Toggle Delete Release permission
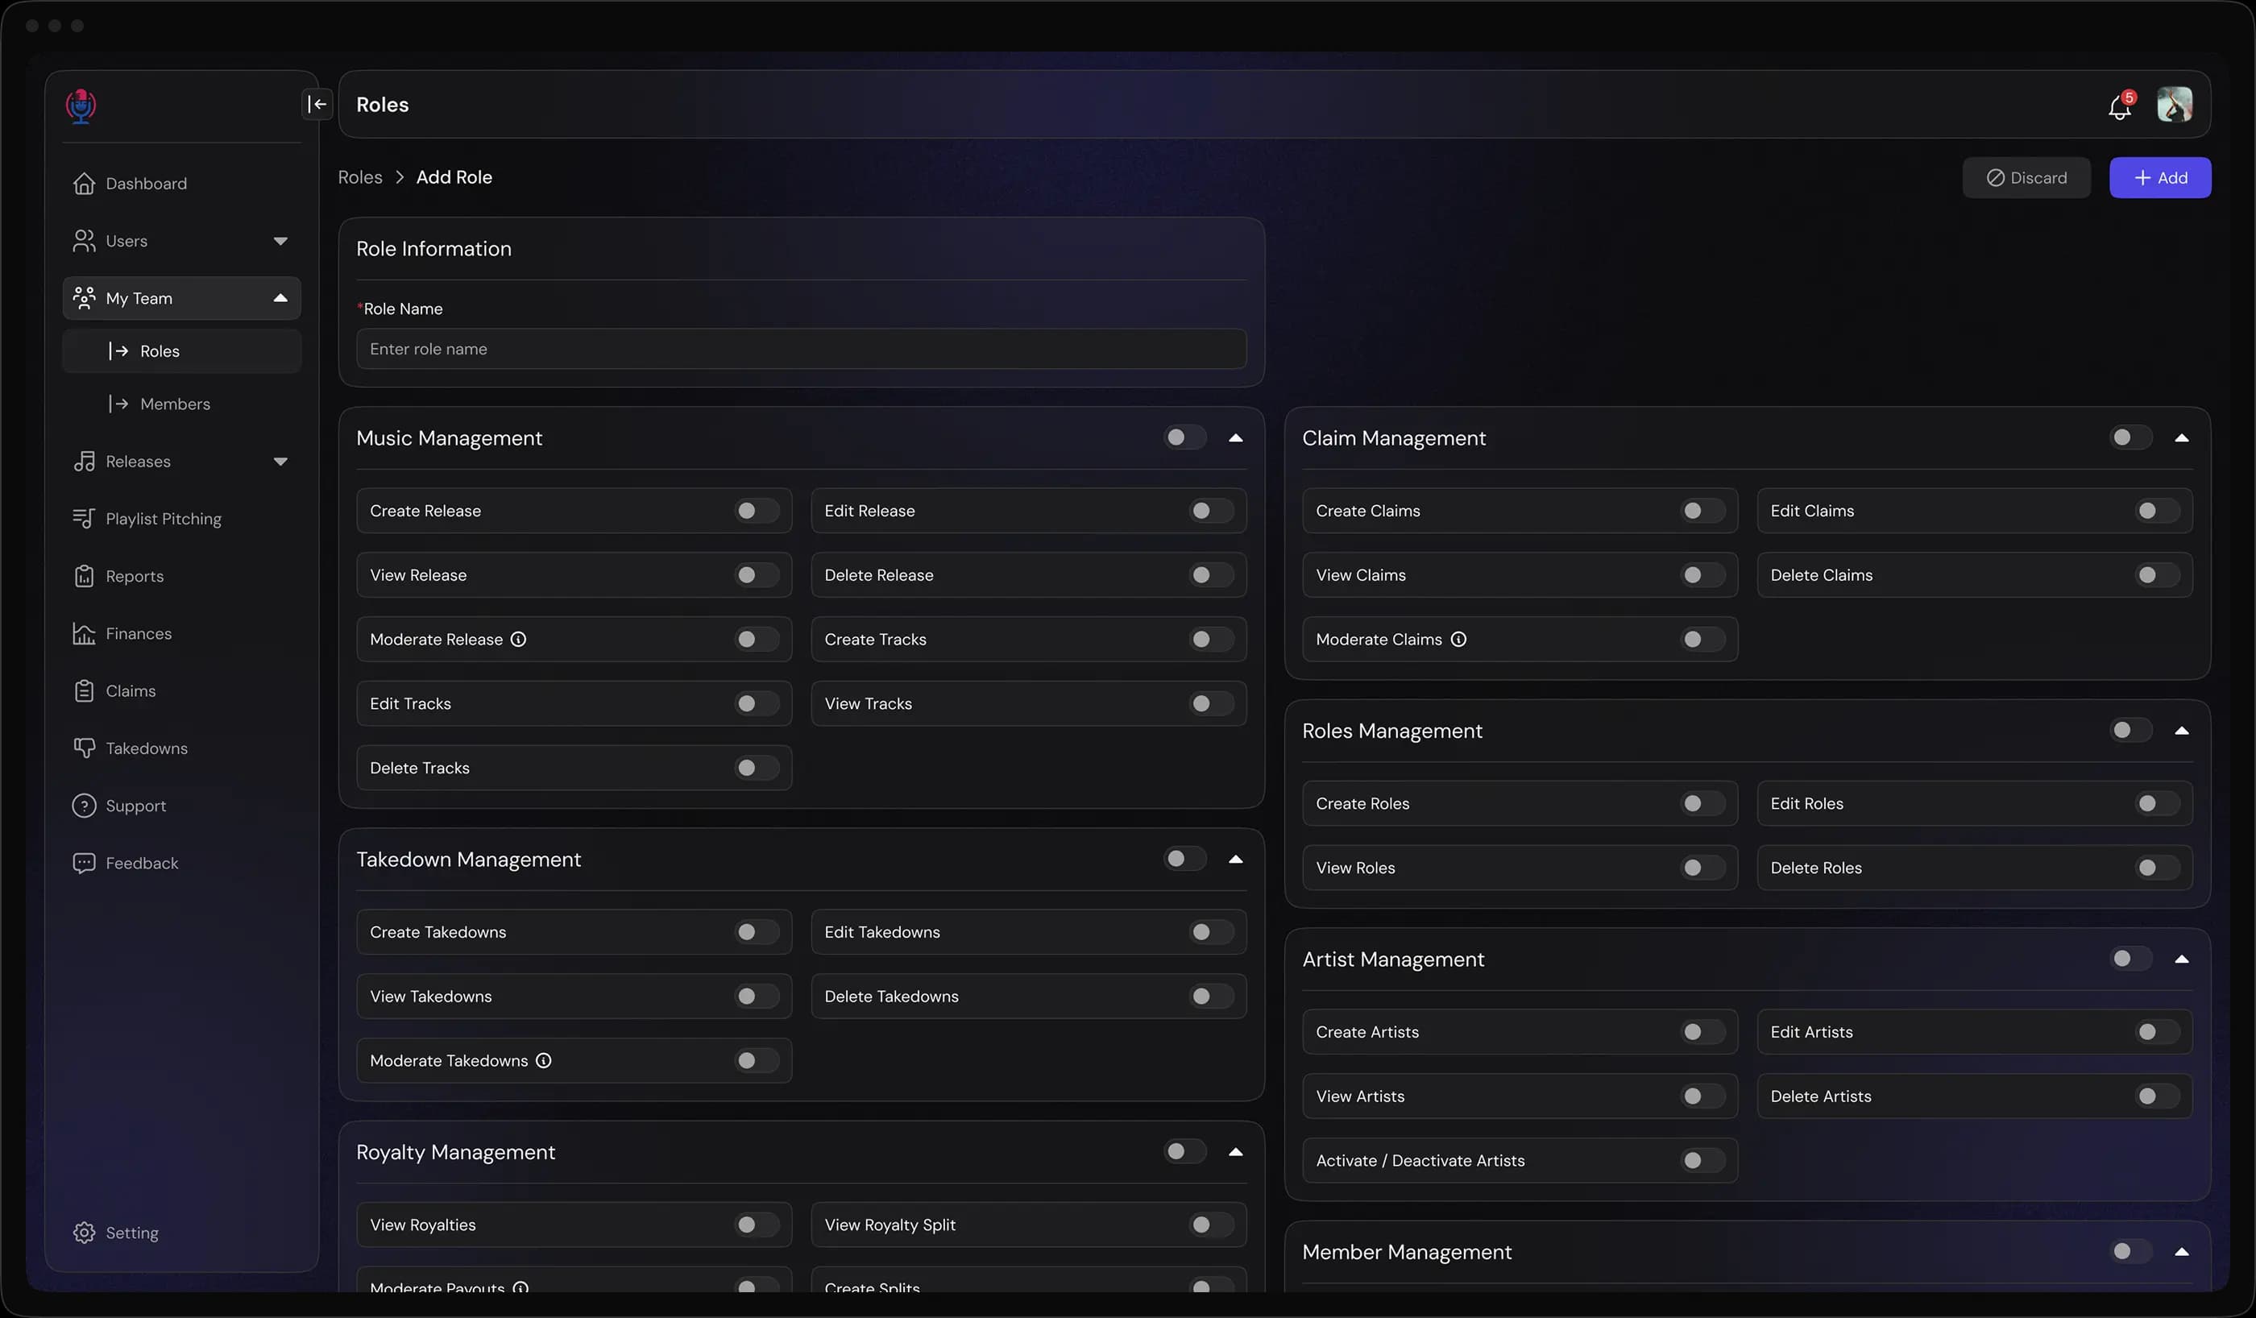Screen dimensions: 2256x1318 coord(1210,575)
